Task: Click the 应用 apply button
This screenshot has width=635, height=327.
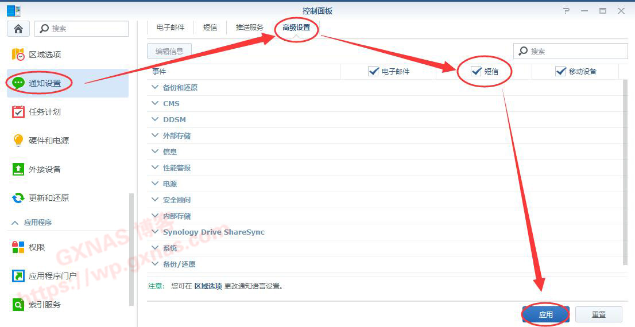Action: tap(545, 314)
